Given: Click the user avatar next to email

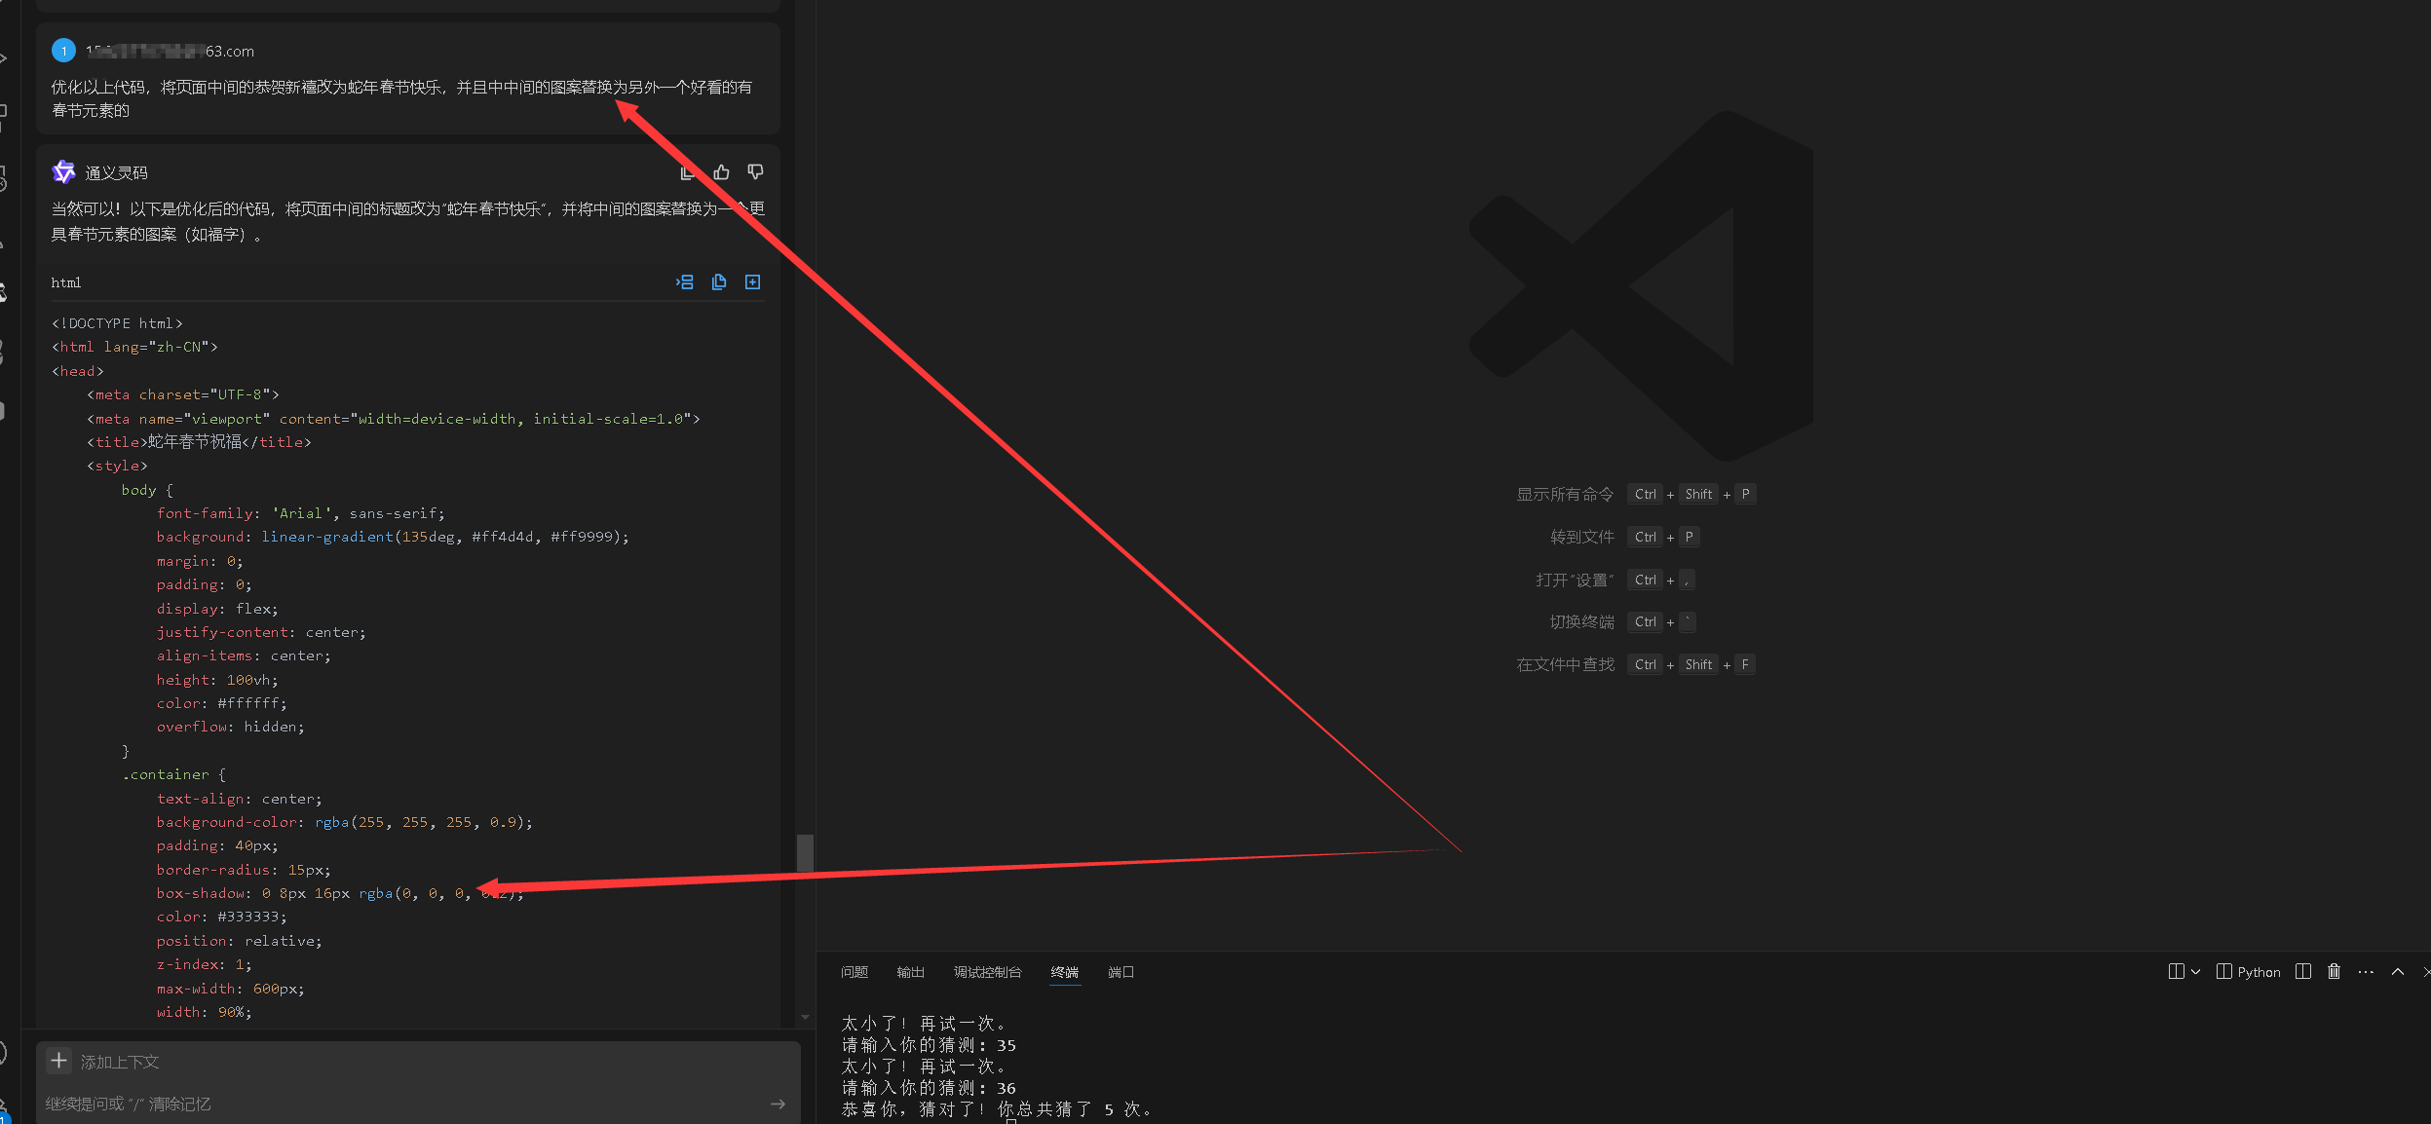Looking at the screenshot, I should 63,51.
